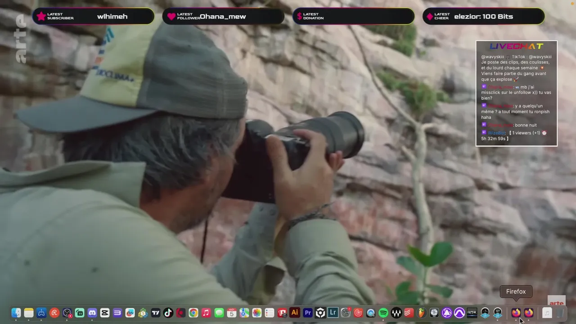Screen dimensions: 576x324
Task: Launch FL Studio from the dock
Action: 422,313
